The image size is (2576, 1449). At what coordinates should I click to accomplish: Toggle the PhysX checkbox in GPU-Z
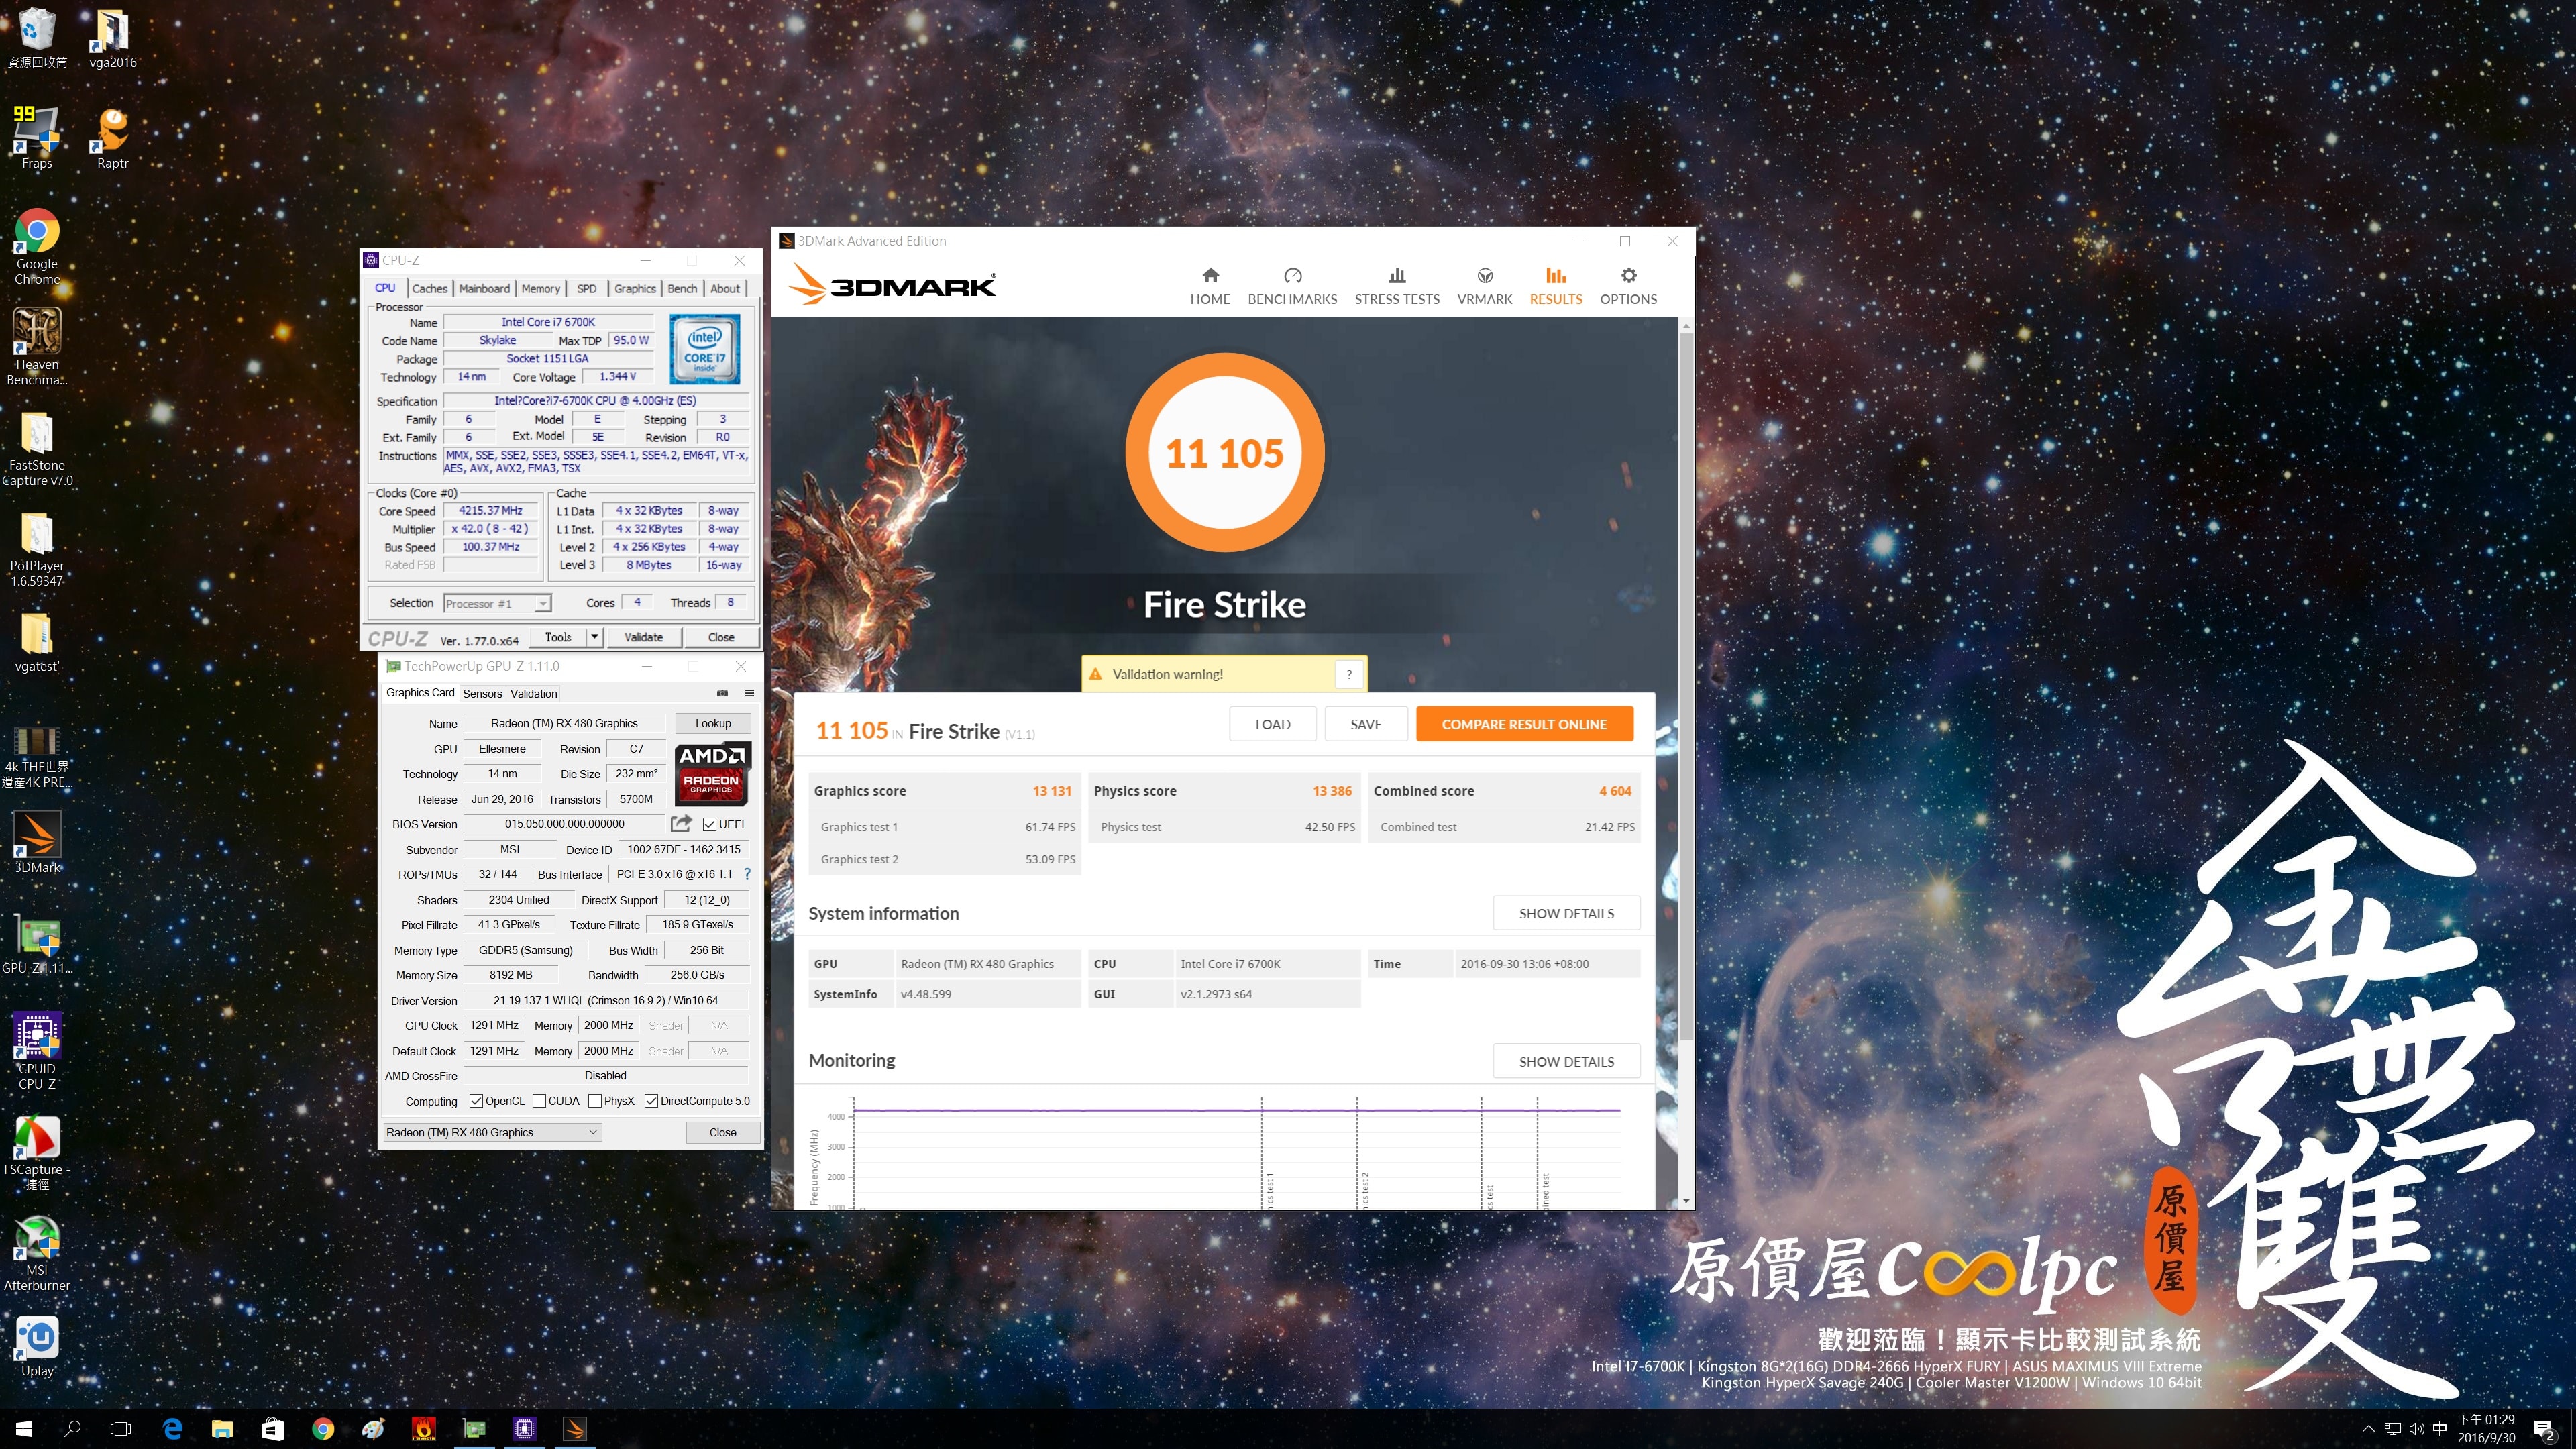coord(595,1101)
